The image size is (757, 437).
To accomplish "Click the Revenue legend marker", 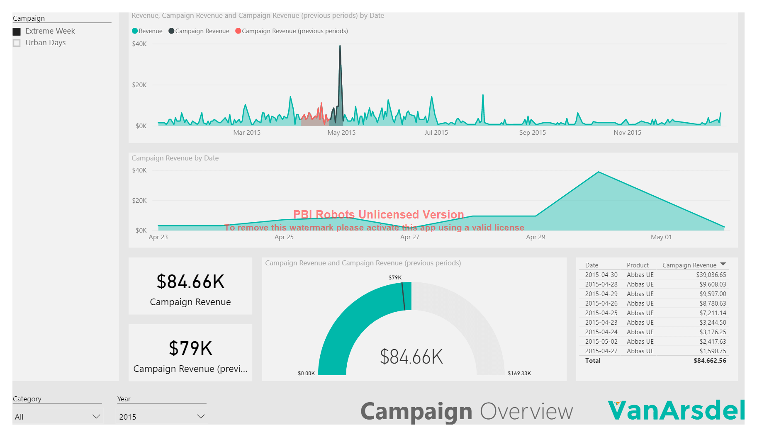I will point(134,31).
